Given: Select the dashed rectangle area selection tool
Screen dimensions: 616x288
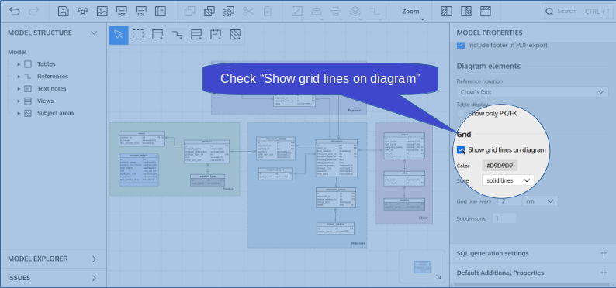Looking at the screenshot, I should click(138, 35).
